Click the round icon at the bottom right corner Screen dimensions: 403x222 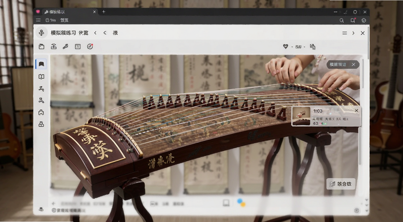tap(357, 210)
